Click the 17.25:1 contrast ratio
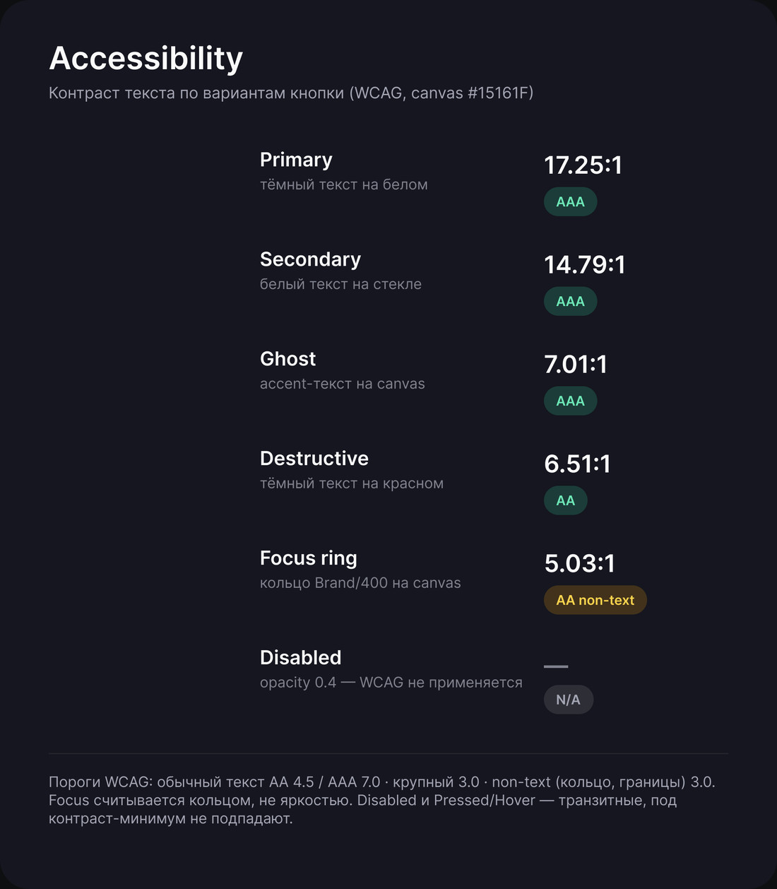The image size is (777, 889). pos(583,165)
